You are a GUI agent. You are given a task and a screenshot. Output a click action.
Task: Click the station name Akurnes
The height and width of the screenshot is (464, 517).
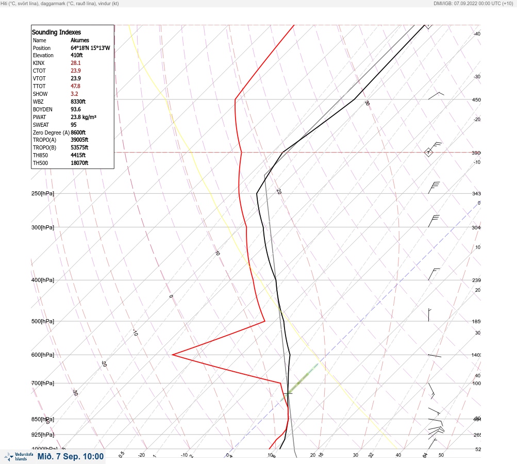click(x=80, y=40)
